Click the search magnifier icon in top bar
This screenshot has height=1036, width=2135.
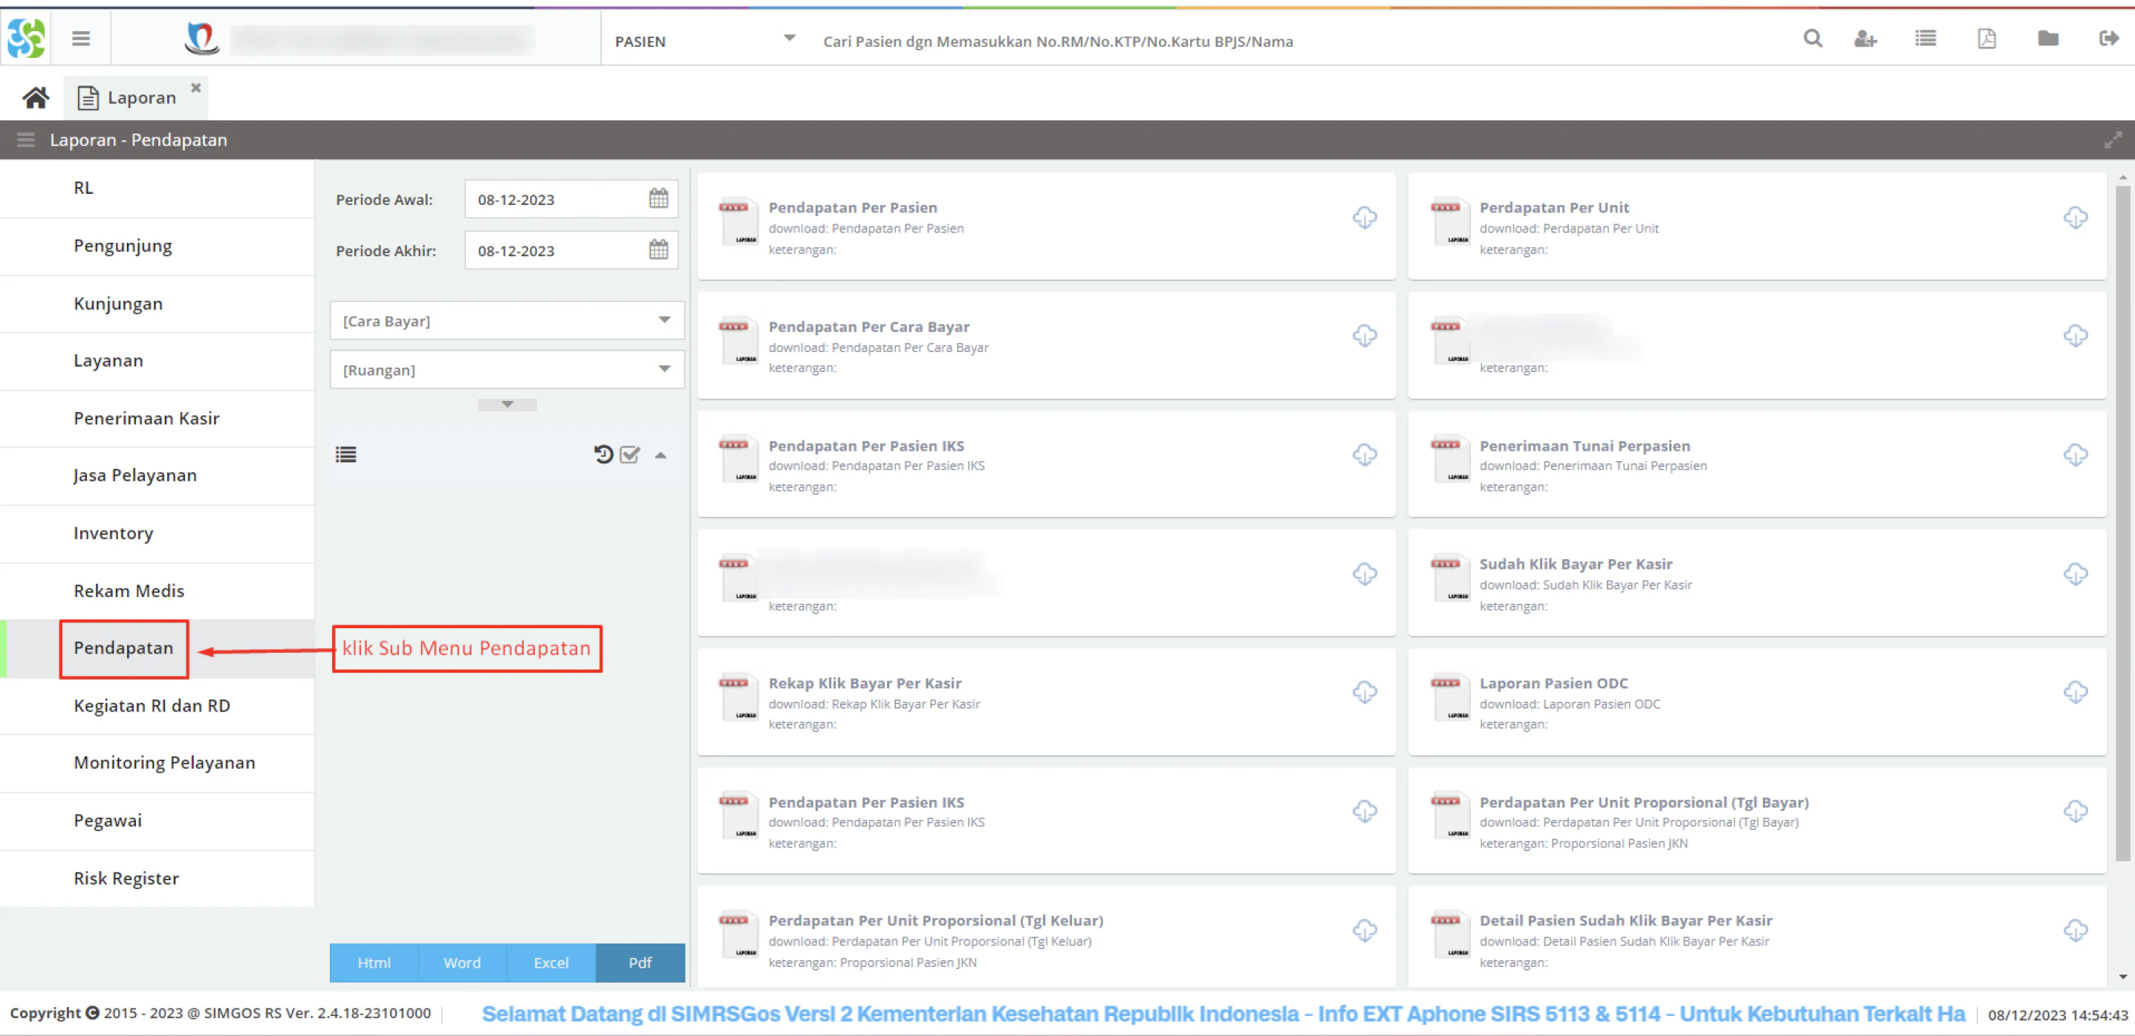pos(1813,39)
